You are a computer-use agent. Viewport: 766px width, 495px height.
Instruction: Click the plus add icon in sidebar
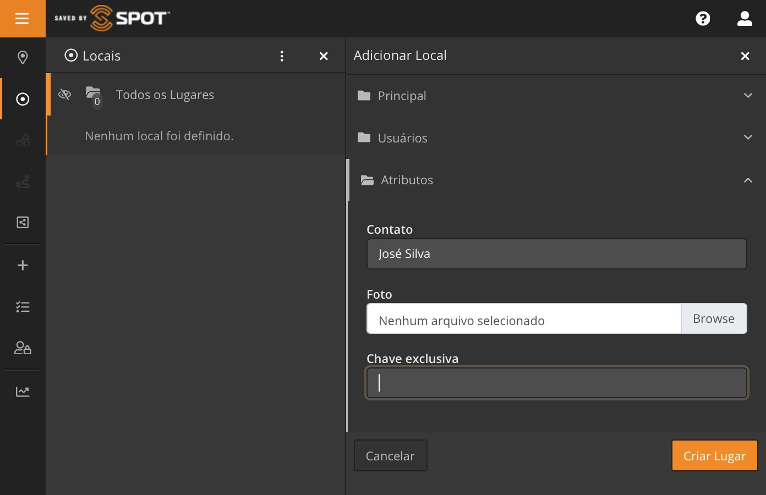tap(23, 265)
